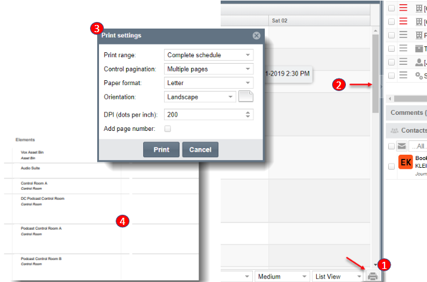Viewport: 427px width, 282px height.
Task: Tick the checkbox in the gears-icon row
Action: (391, 76)
